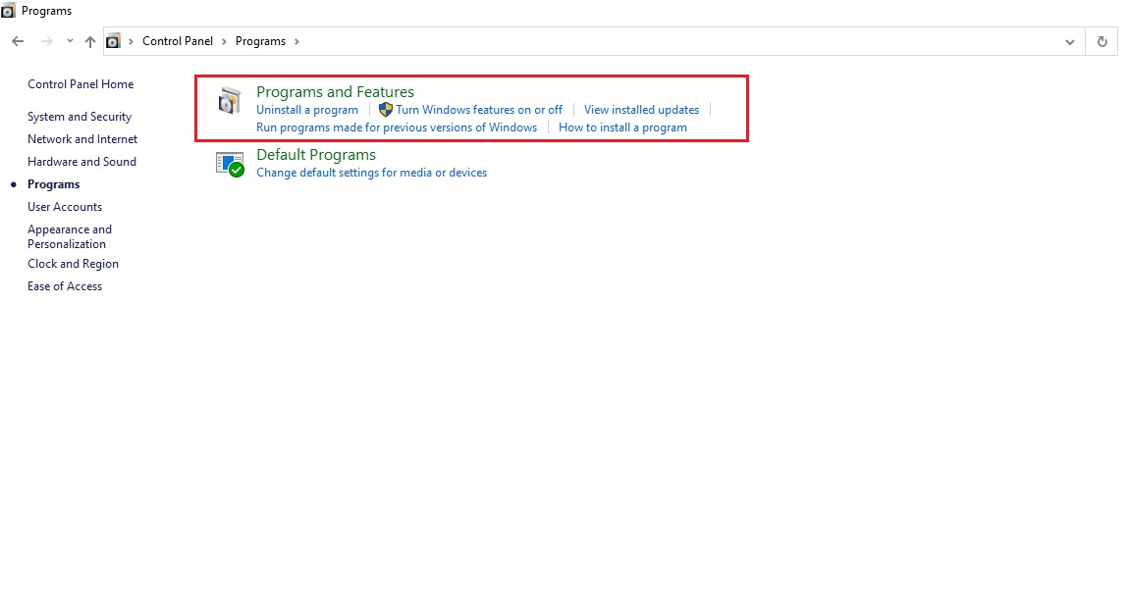This screenshot has width=1128, height=609.
Task: Open Turn Windows features on or off
Action: [x=479, y=110]
